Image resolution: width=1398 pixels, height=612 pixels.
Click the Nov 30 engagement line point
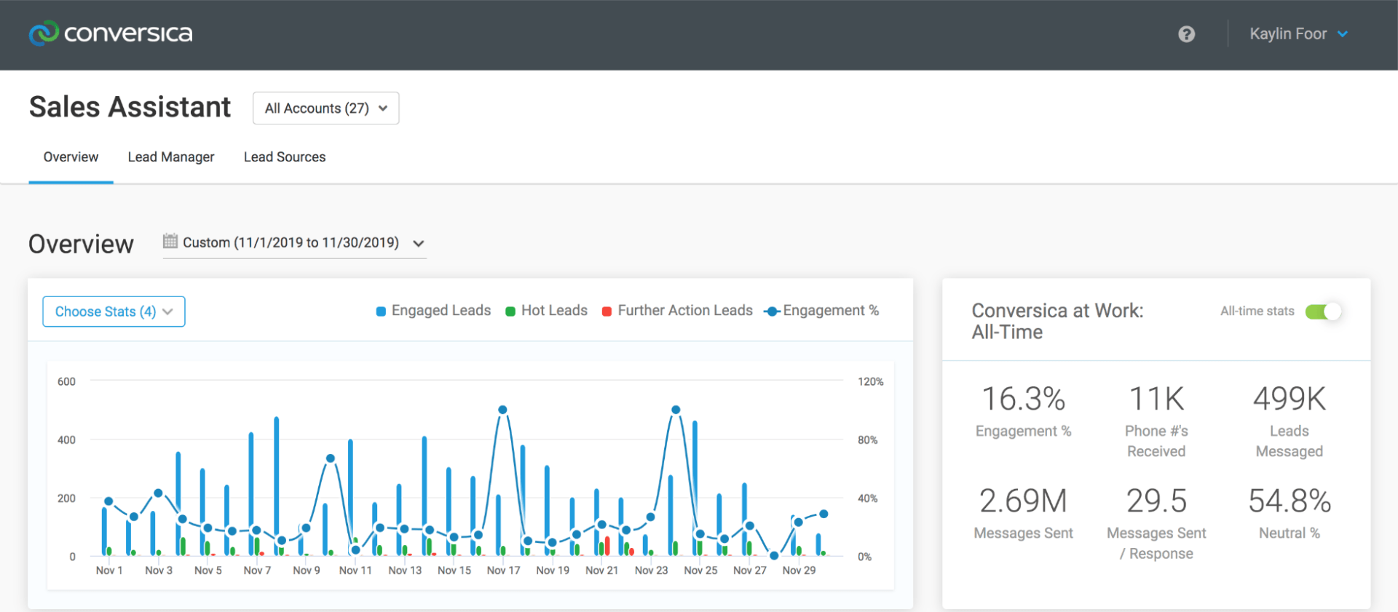(x=824, y=514)
